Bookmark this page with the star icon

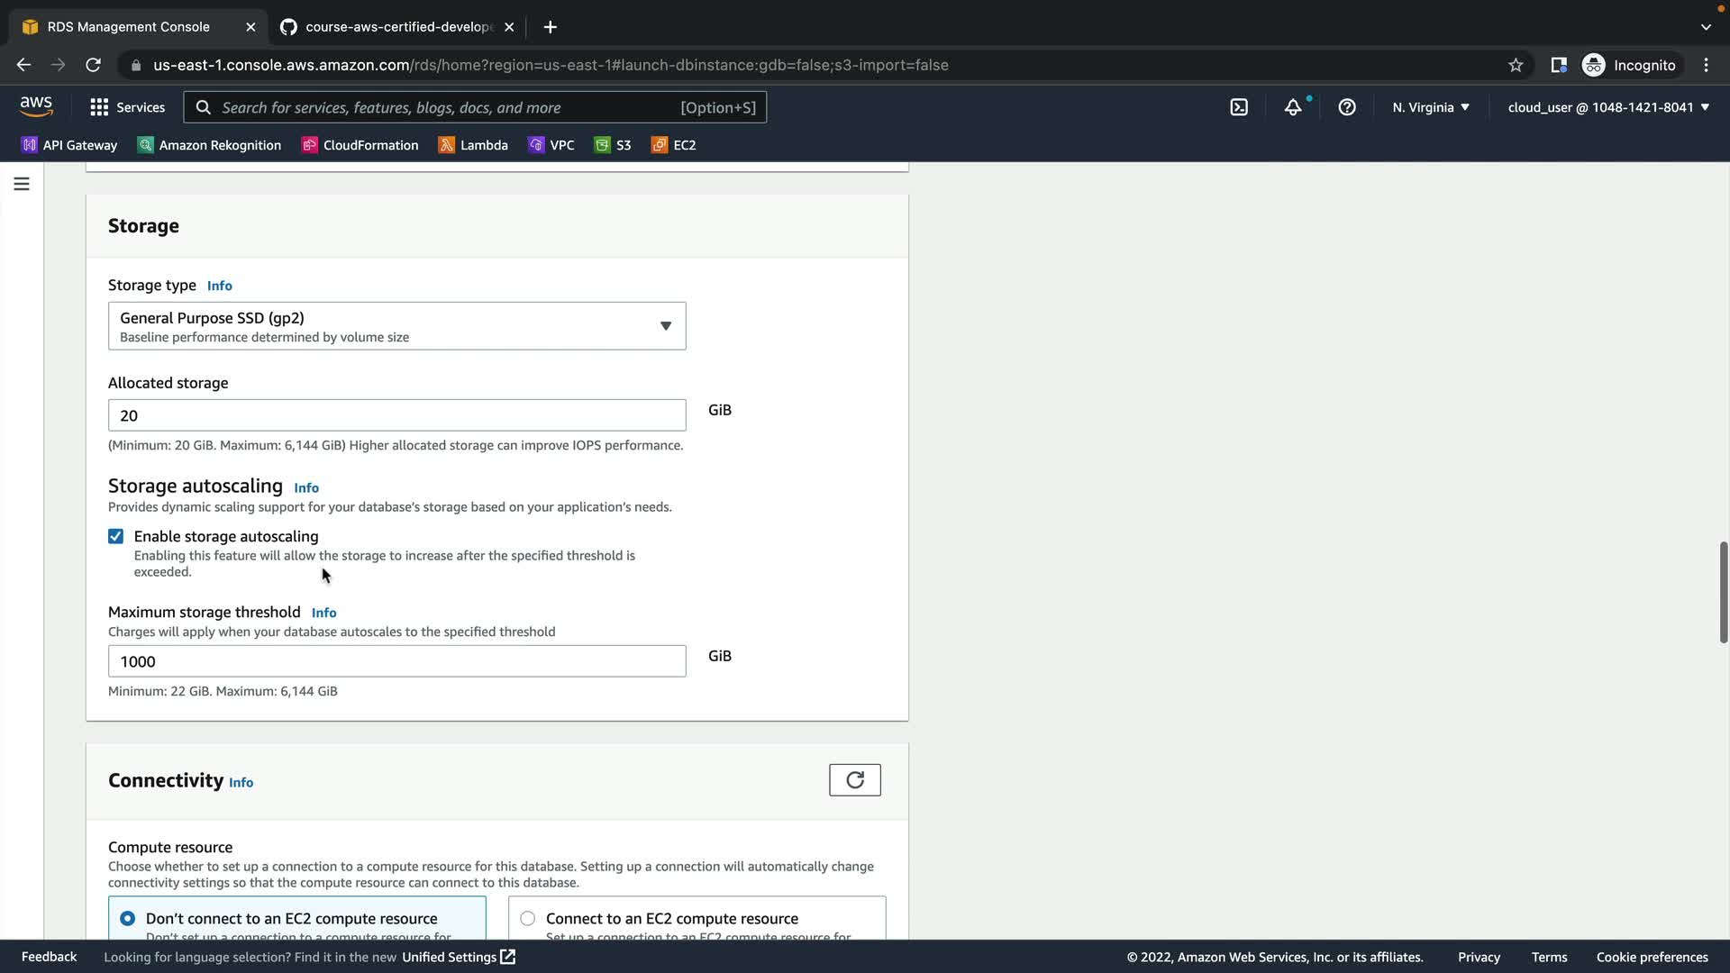click(x=1516, y=65)
